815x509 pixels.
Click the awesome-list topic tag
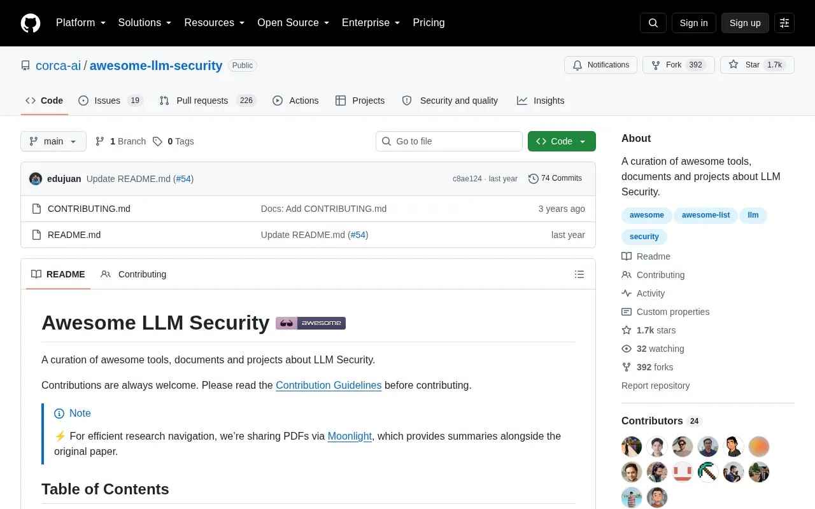point(705,215)
